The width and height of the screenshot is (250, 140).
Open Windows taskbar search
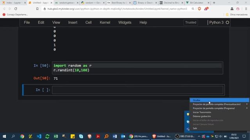tap(13, 136)
